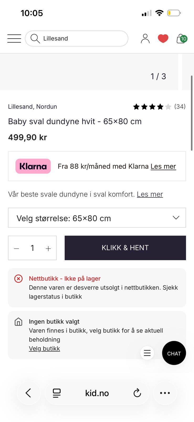Open the browser three-dot menu
The height and width of the screenshot is (422, 194).
click(x=165, y=393)
